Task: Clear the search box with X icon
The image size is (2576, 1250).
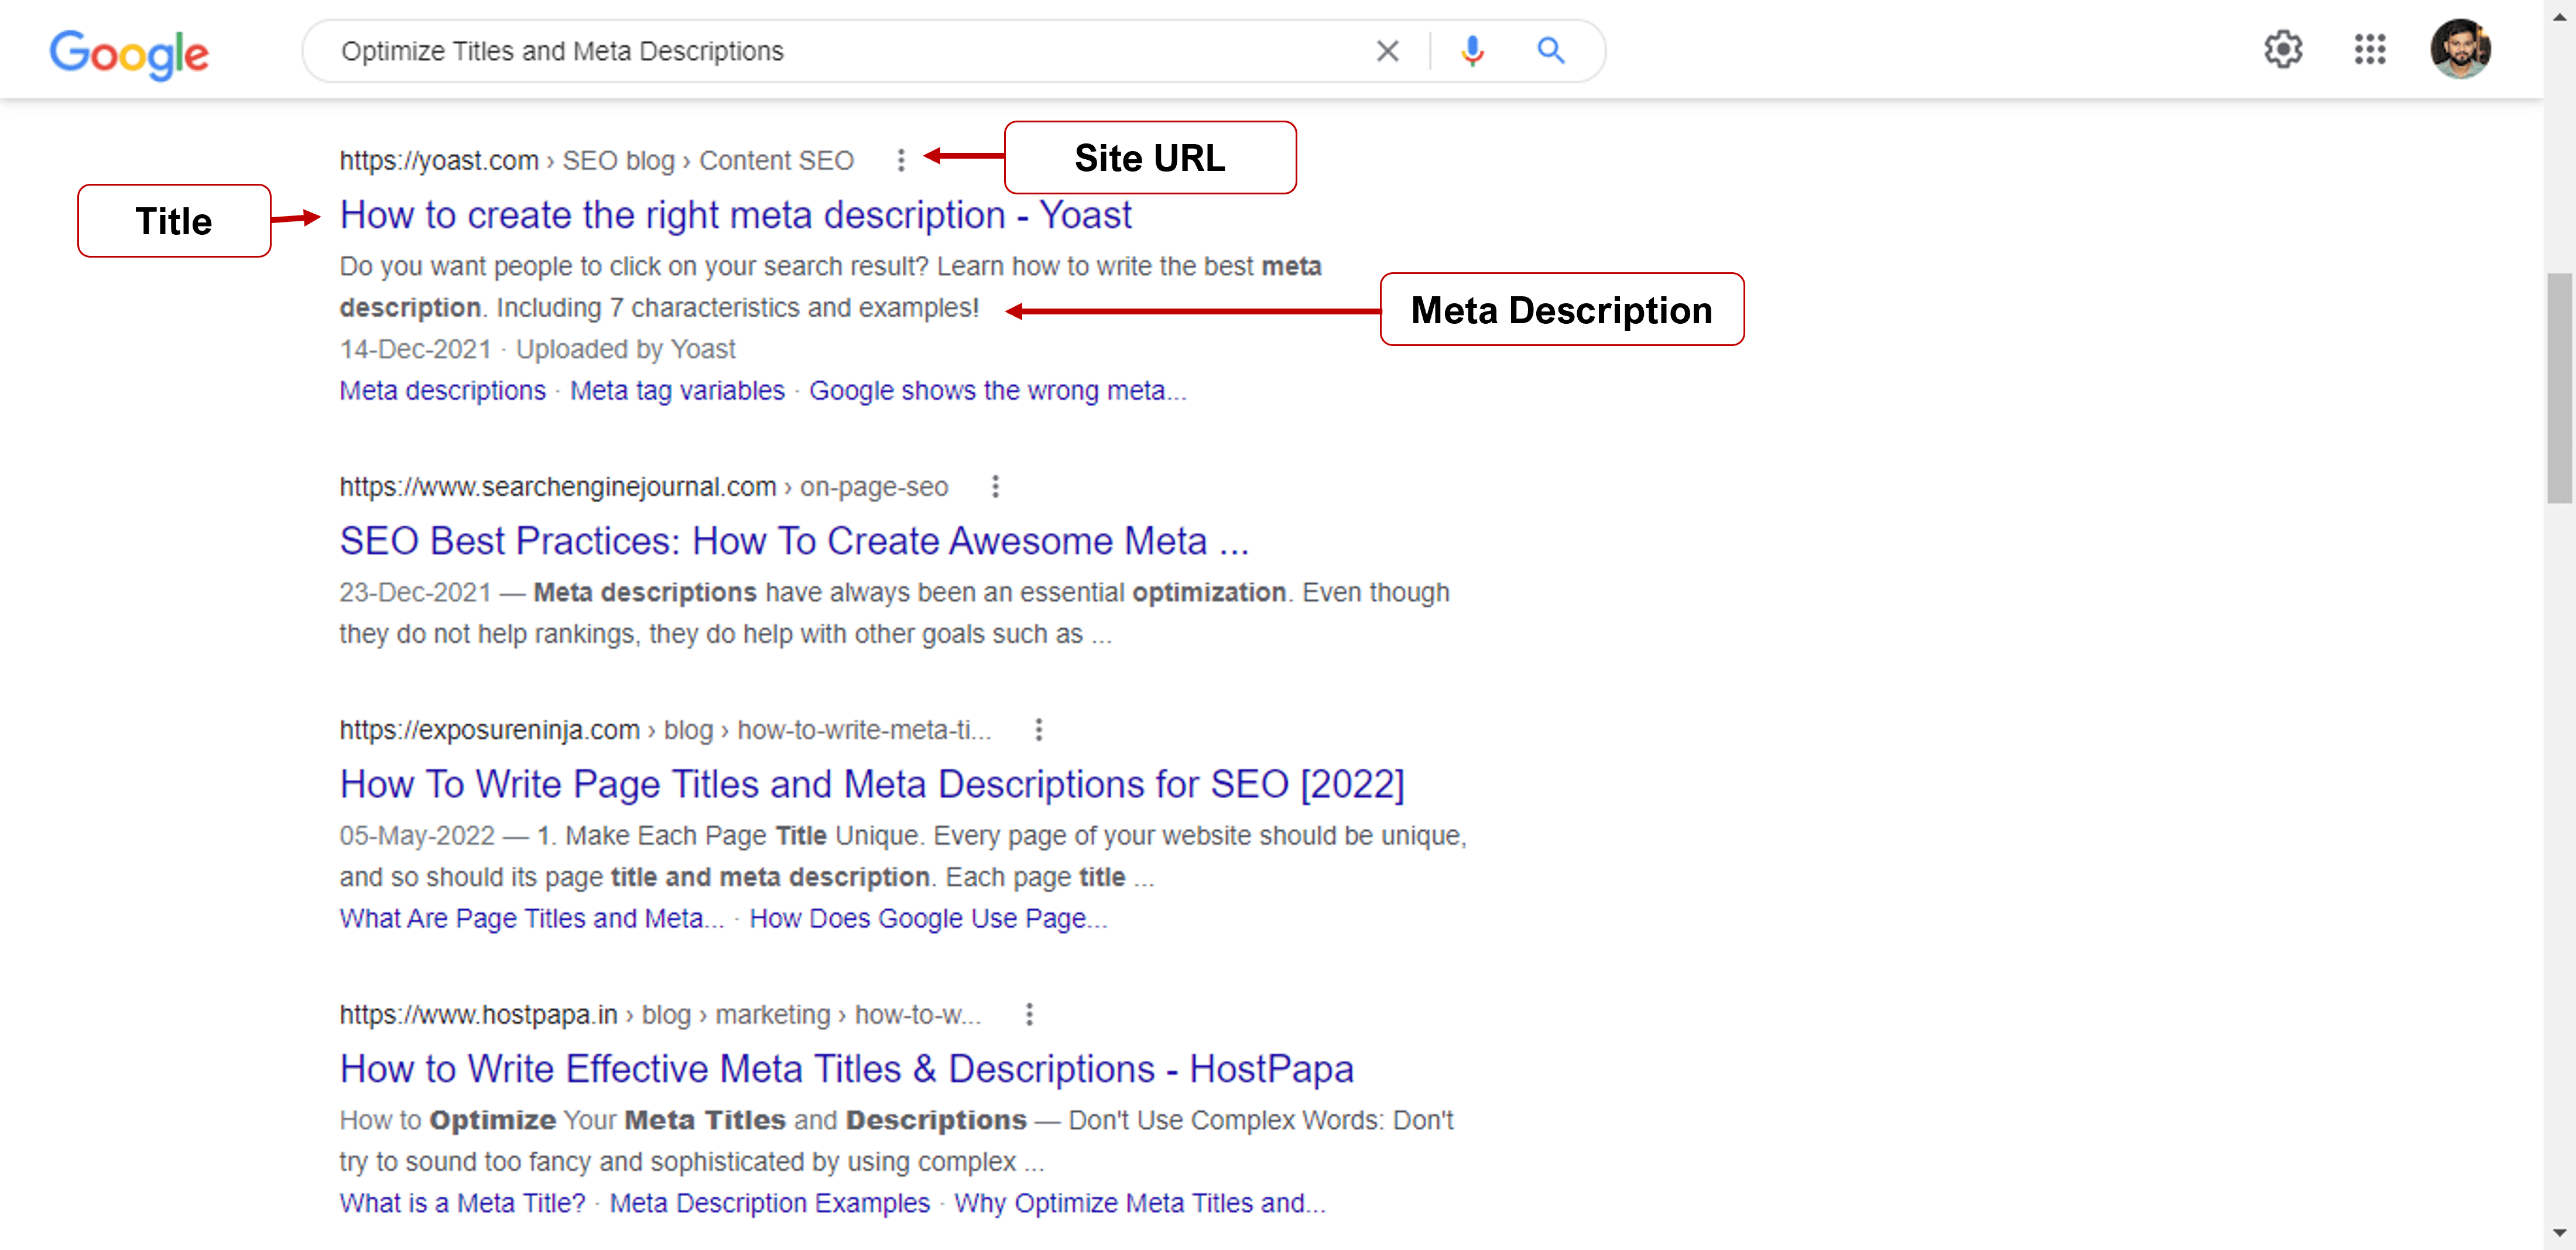Action: [1387, 51]
